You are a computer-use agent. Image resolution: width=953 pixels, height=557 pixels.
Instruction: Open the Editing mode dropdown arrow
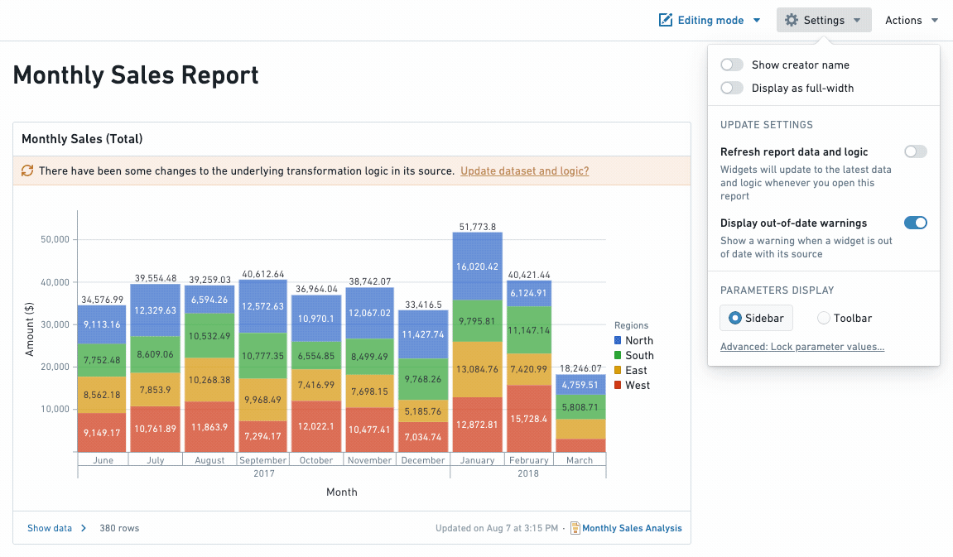click(757, 20)
